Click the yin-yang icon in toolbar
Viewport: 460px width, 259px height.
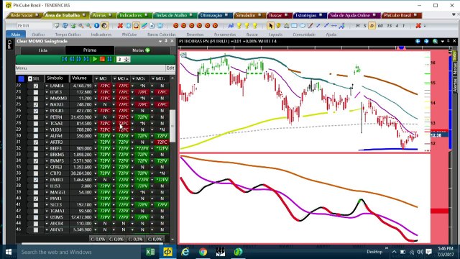click(x=104, y=26)
